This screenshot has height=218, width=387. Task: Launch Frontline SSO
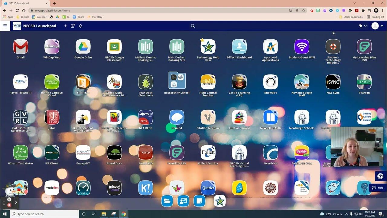coord(177,153)
